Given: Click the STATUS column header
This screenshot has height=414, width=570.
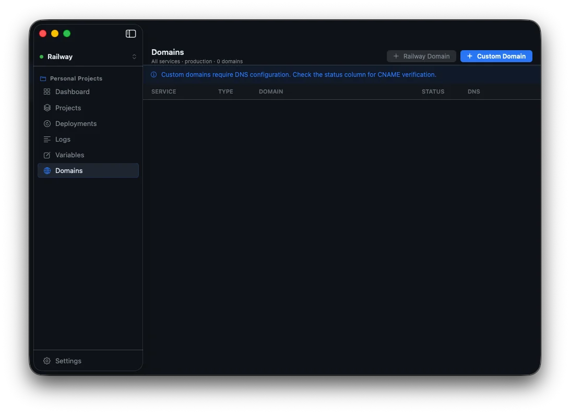Looking at the screenshot, I should [x=433, y=91].
